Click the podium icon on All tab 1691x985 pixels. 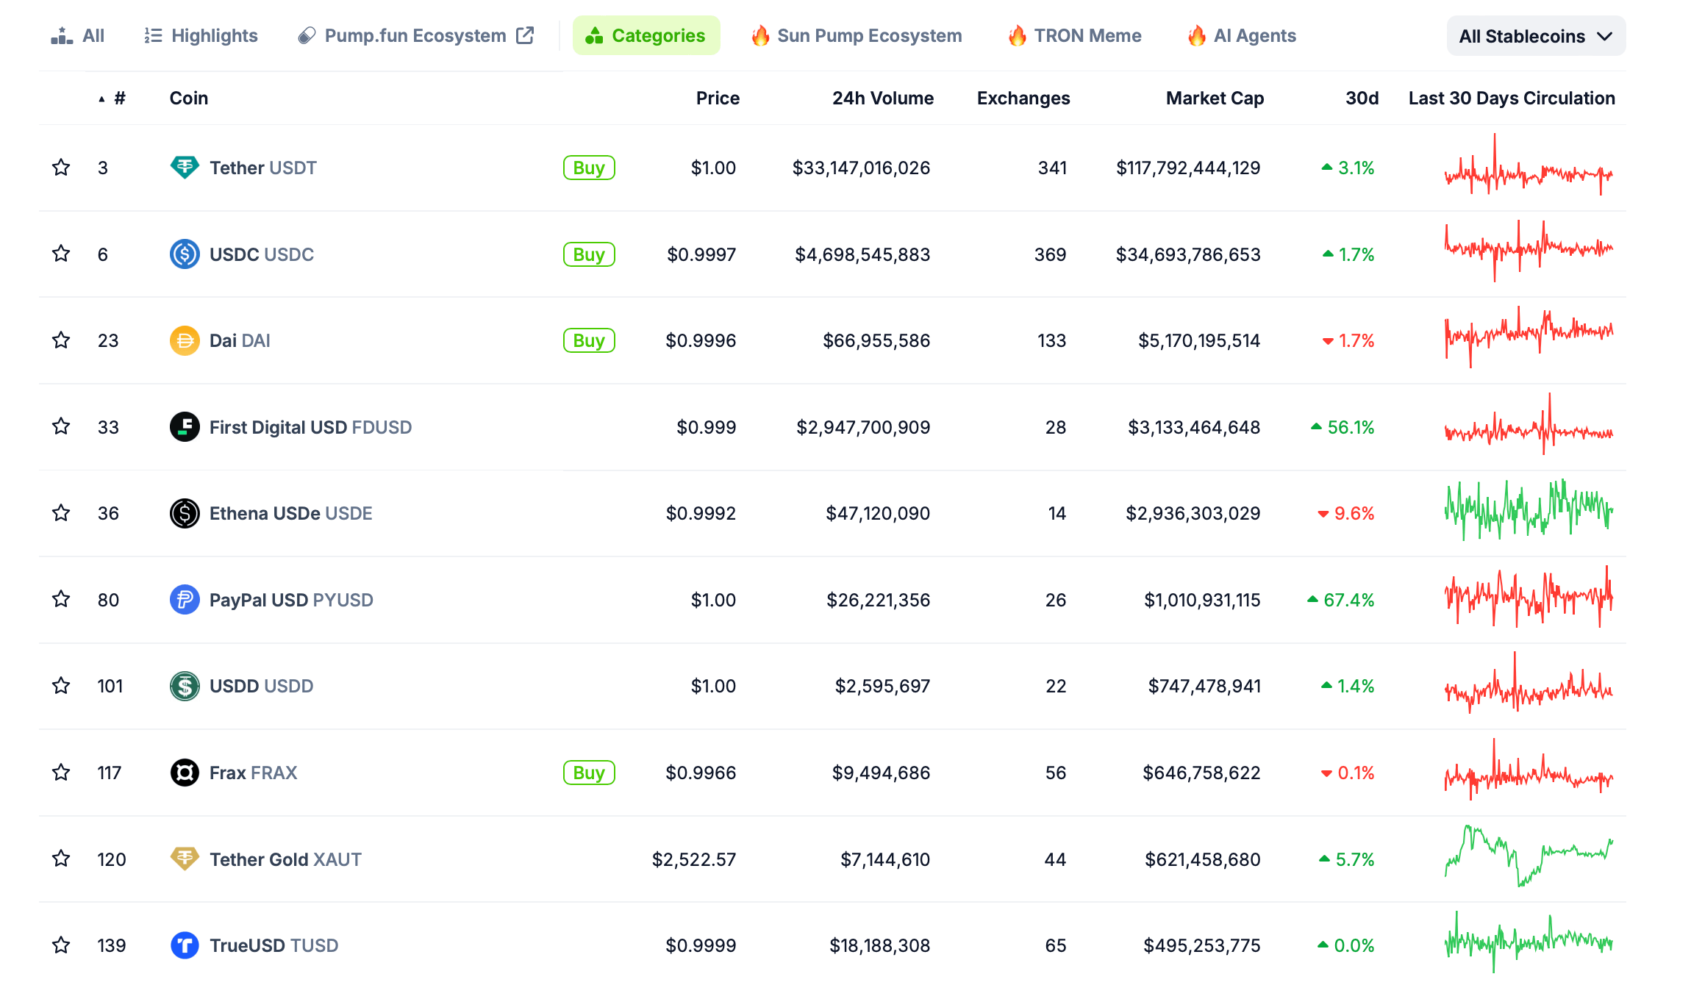pyautogui.click(x=62, y=35)
